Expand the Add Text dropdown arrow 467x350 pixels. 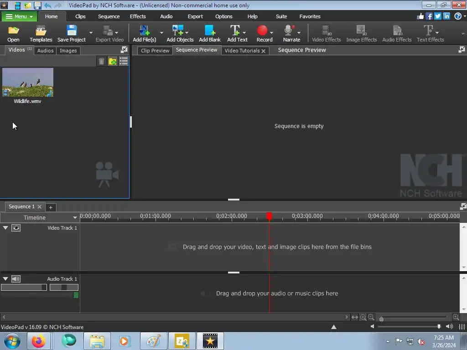244,32
